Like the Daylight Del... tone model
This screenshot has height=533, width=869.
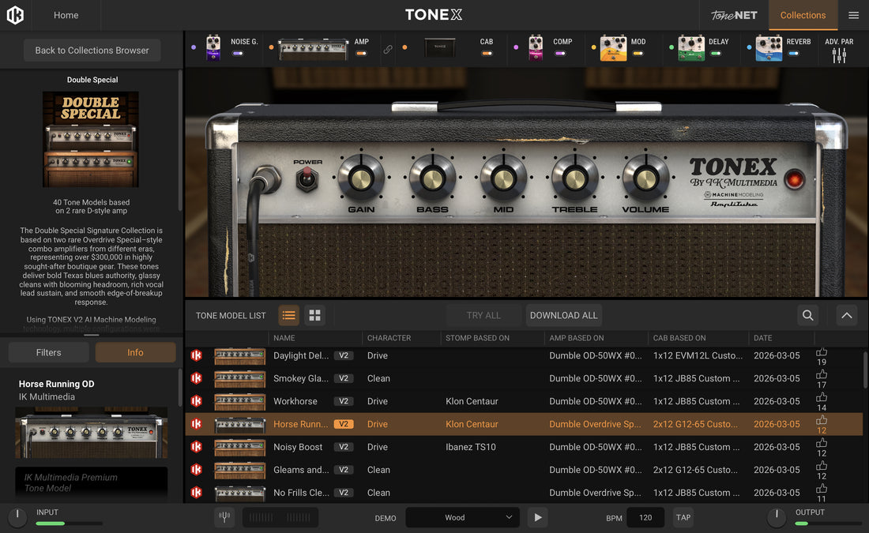[x=822, y=352]
